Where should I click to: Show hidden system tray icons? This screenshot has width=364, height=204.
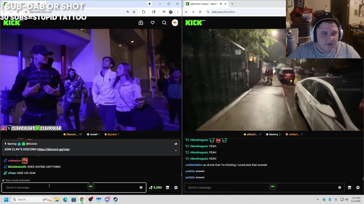pos(318,199)
